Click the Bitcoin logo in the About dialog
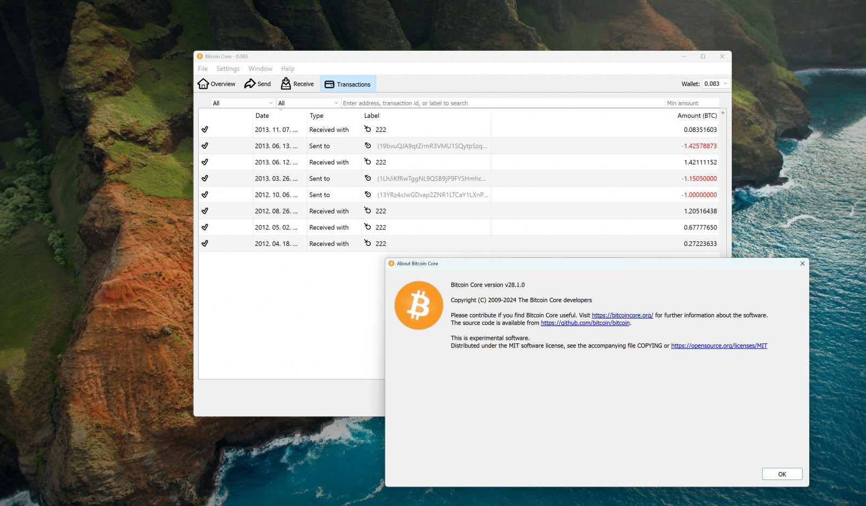866x506 pixels. tap(418, 305)
